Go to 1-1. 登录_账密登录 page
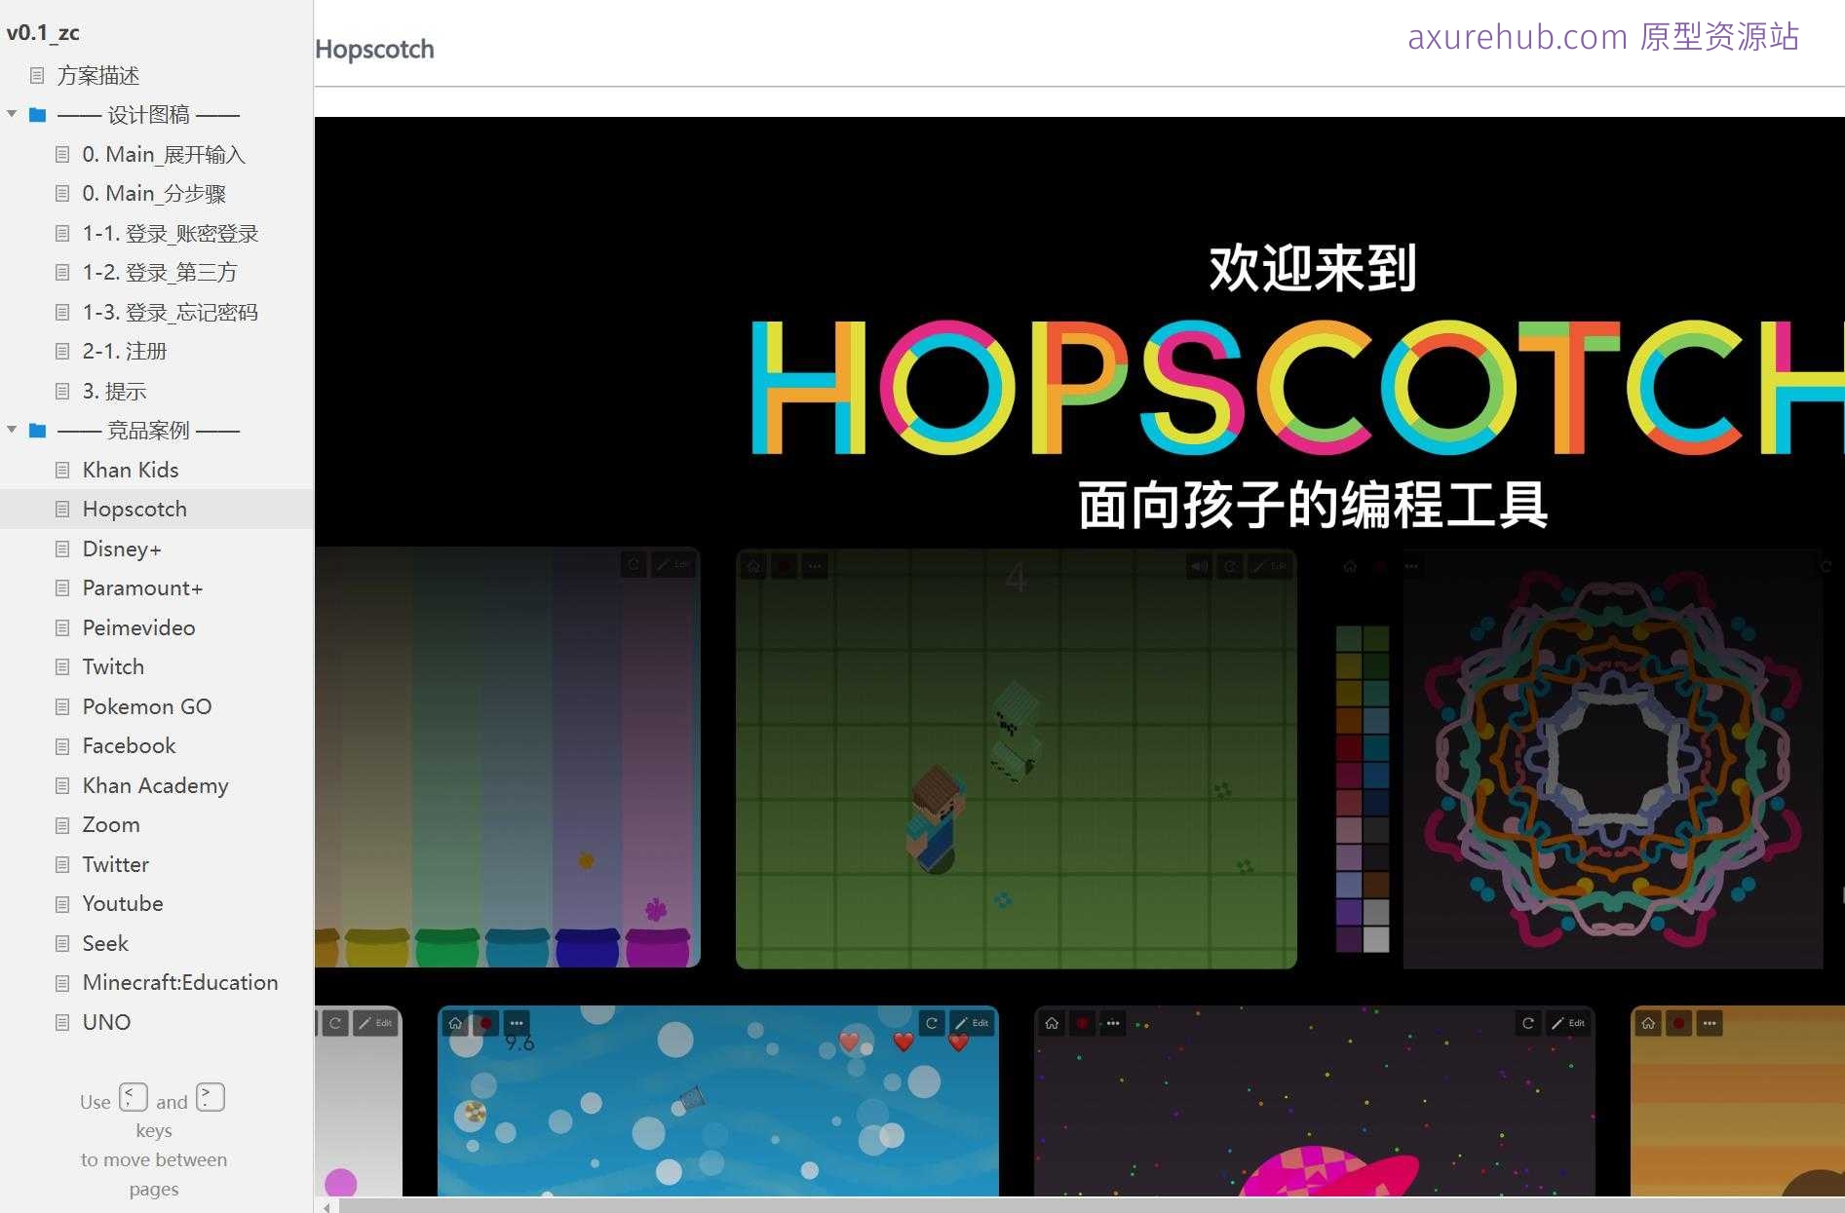The image size is (1845, 1213). [x=170, y=233]
